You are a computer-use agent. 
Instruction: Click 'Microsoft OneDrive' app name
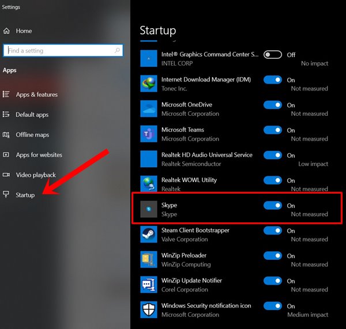pos(187,104)
